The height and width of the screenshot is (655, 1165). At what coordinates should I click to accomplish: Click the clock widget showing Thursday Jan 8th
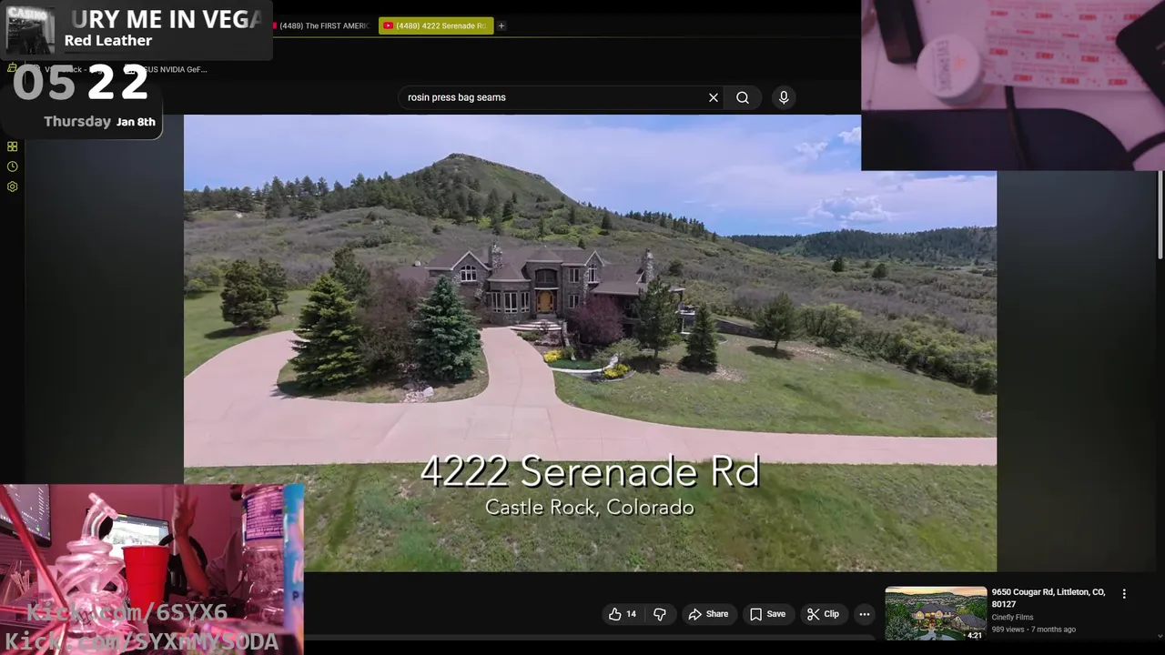click(82, 100)
